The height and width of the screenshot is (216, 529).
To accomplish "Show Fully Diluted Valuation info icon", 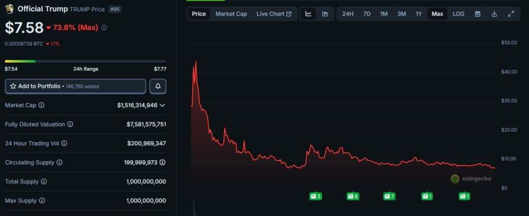I will 70,124.
